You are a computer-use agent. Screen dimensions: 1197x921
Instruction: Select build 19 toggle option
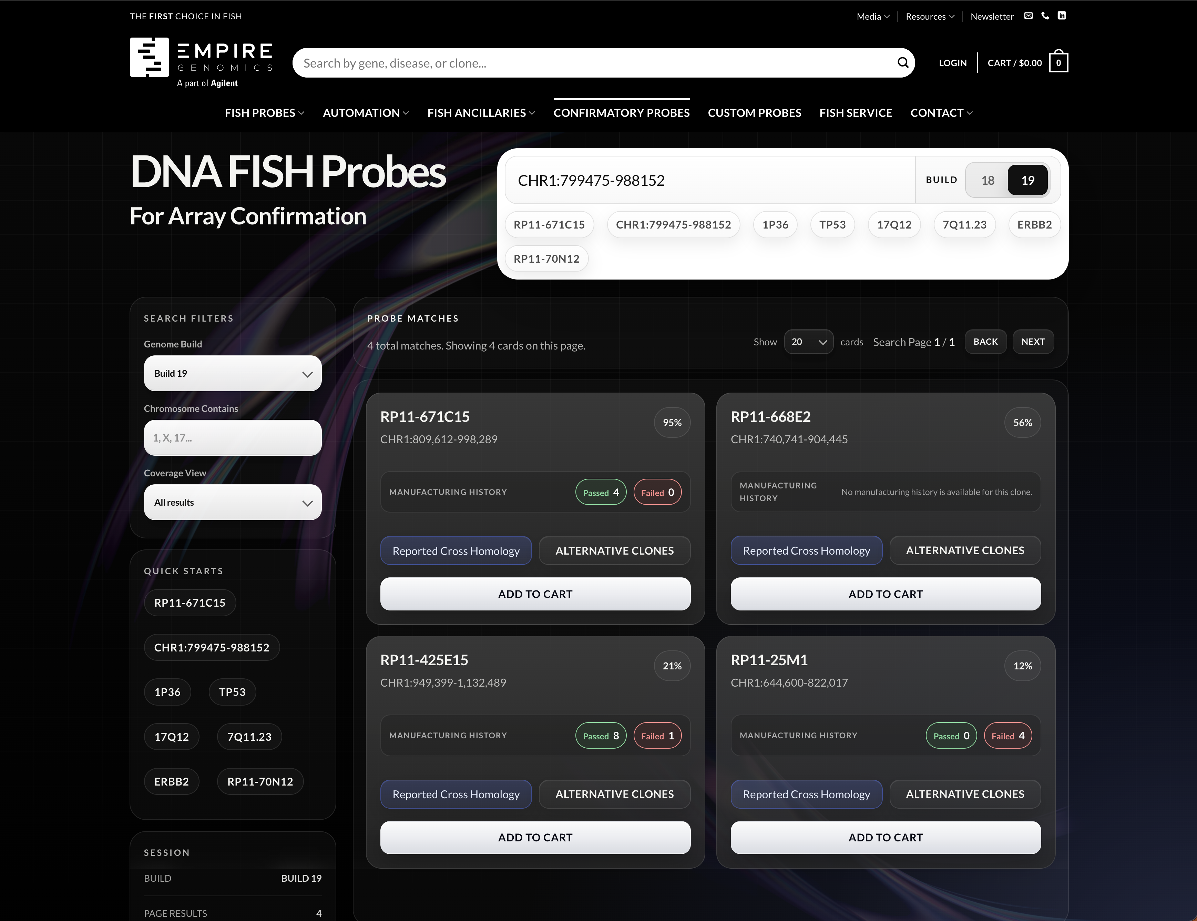point(1027,180)
